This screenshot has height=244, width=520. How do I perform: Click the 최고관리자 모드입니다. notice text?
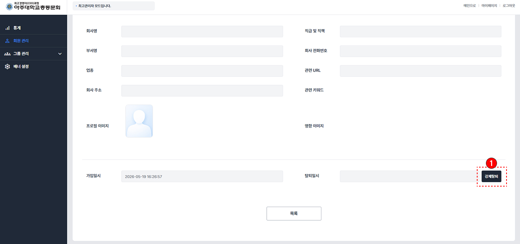coord(95,6)
